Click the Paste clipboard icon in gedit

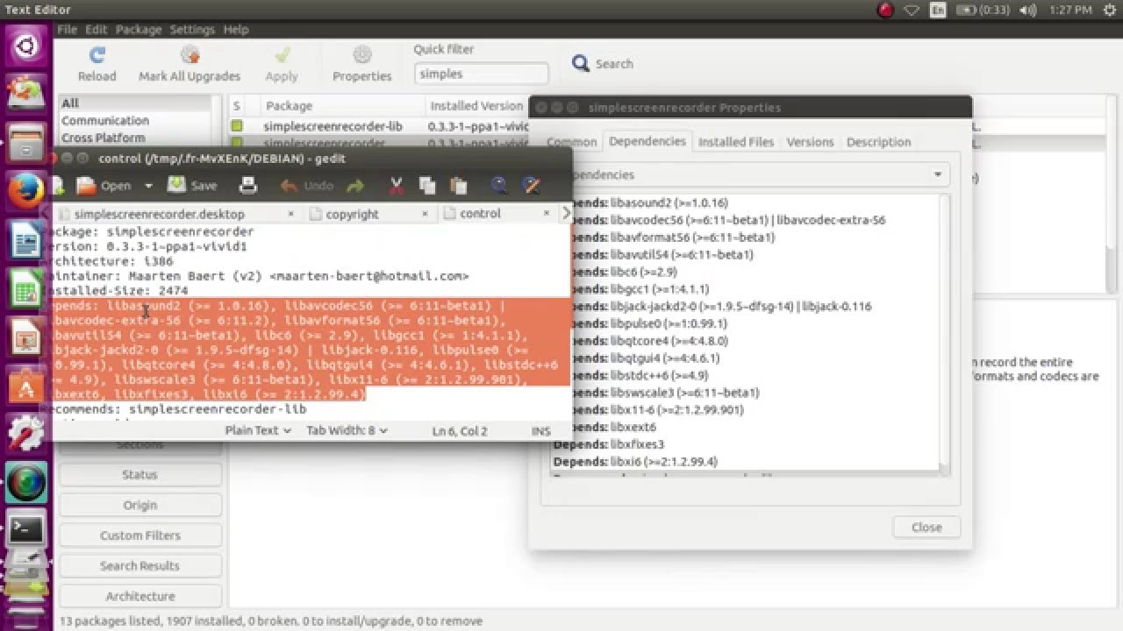coord(458,185)
